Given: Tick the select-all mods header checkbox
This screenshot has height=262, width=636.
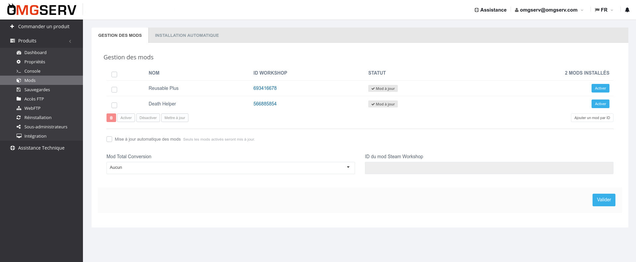Looking at the screenshot, I should 114,74.
